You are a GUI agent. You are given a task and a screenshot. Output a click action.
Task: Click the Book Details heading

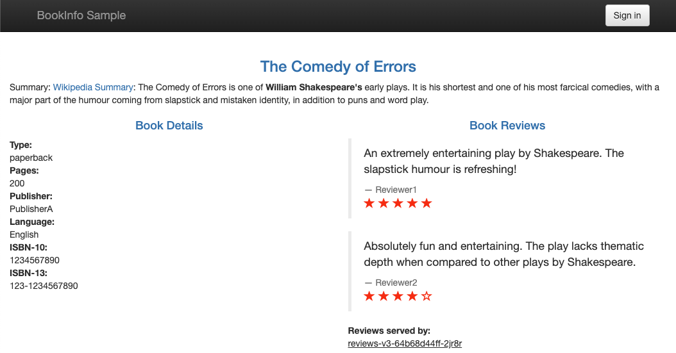169,126
